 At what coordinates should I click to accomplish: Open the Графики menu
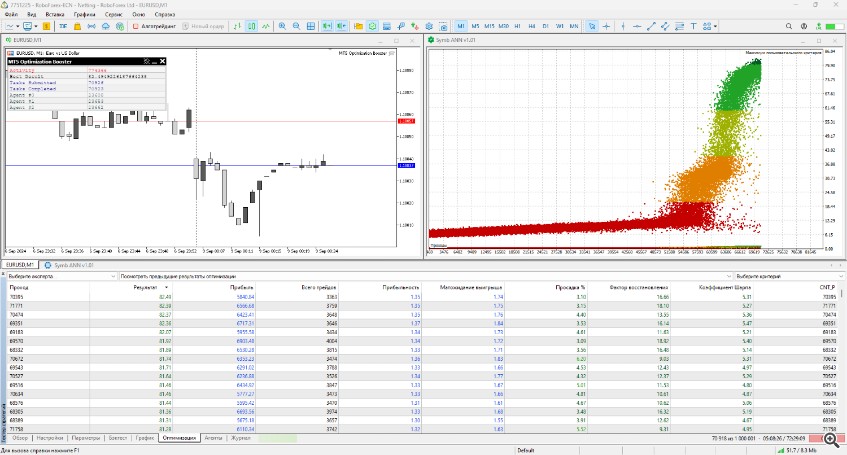84,14
